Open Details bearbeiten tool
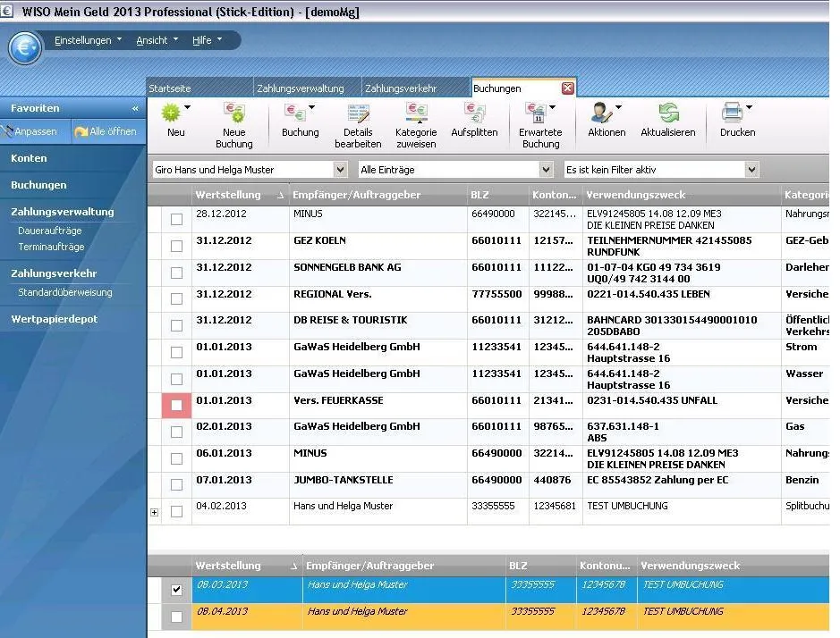Screen dimensions: 840x638 click(358, 113)
